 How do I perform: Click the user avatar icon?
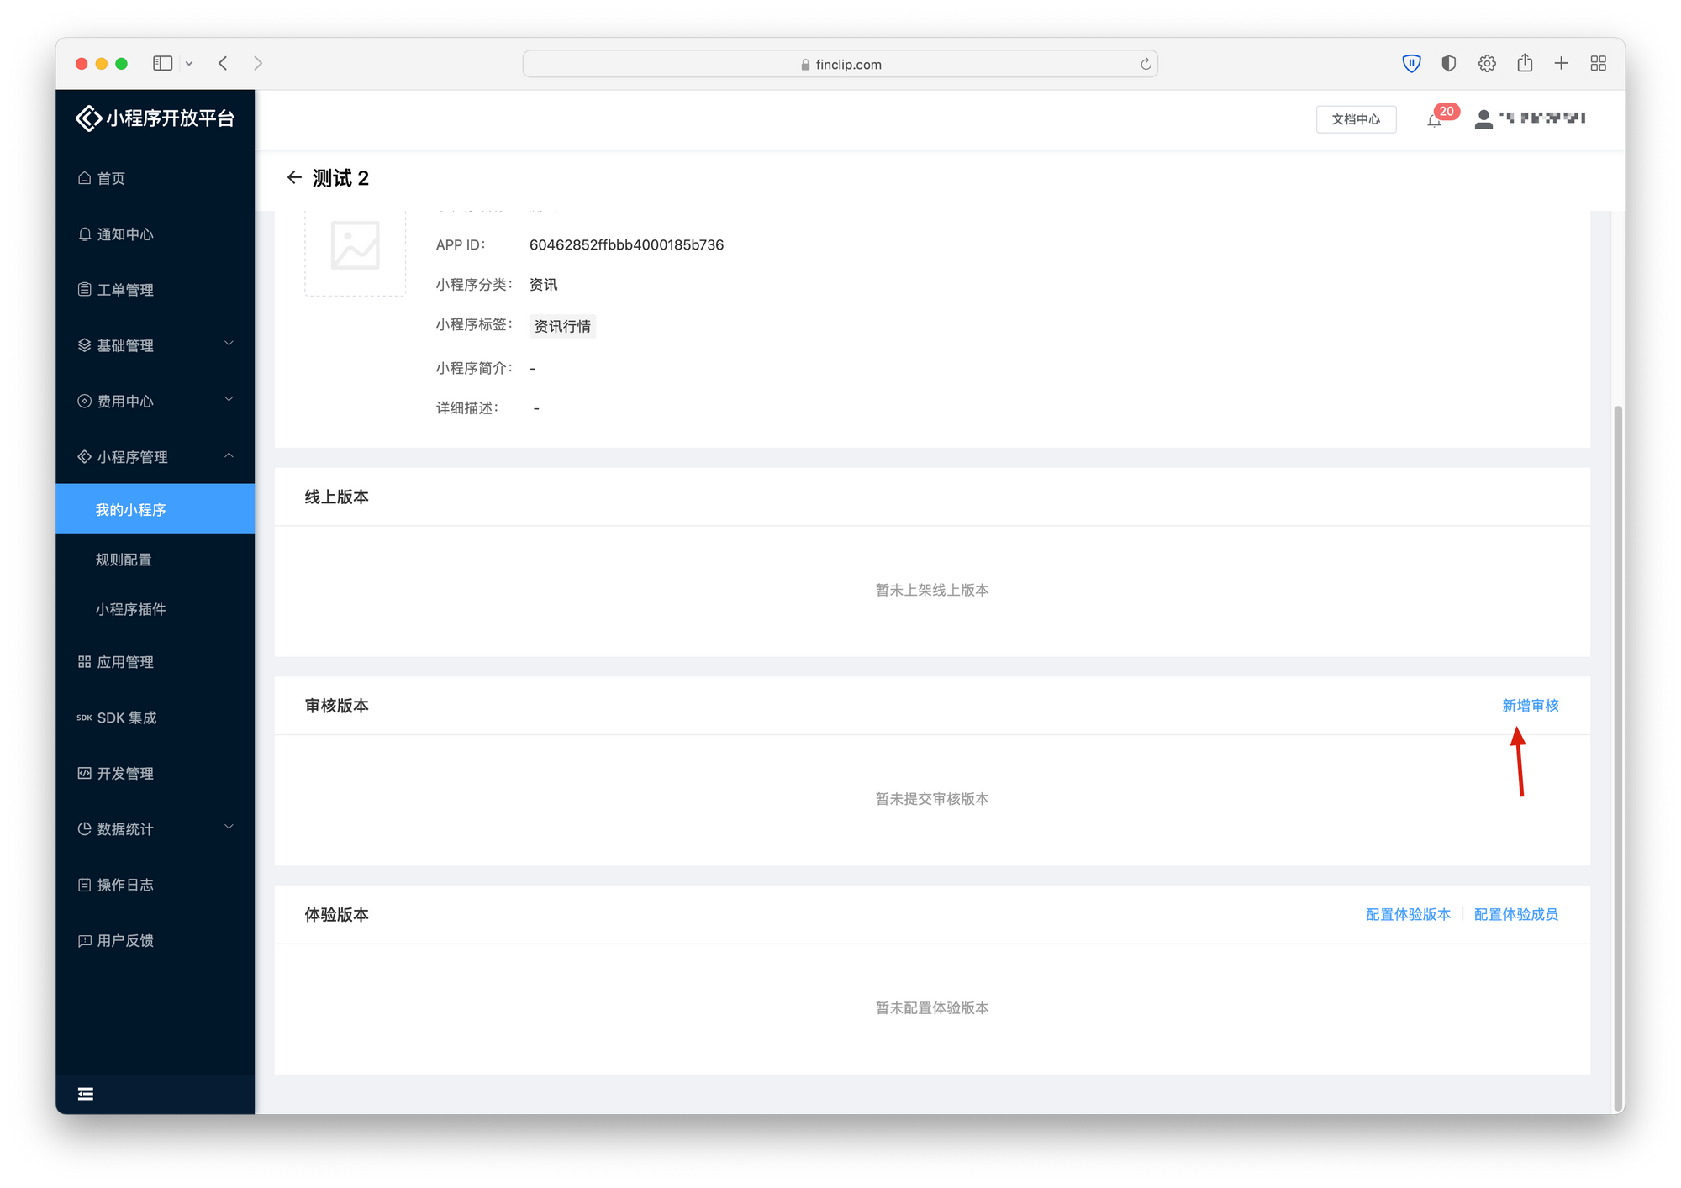click(x=1483, y=119)
